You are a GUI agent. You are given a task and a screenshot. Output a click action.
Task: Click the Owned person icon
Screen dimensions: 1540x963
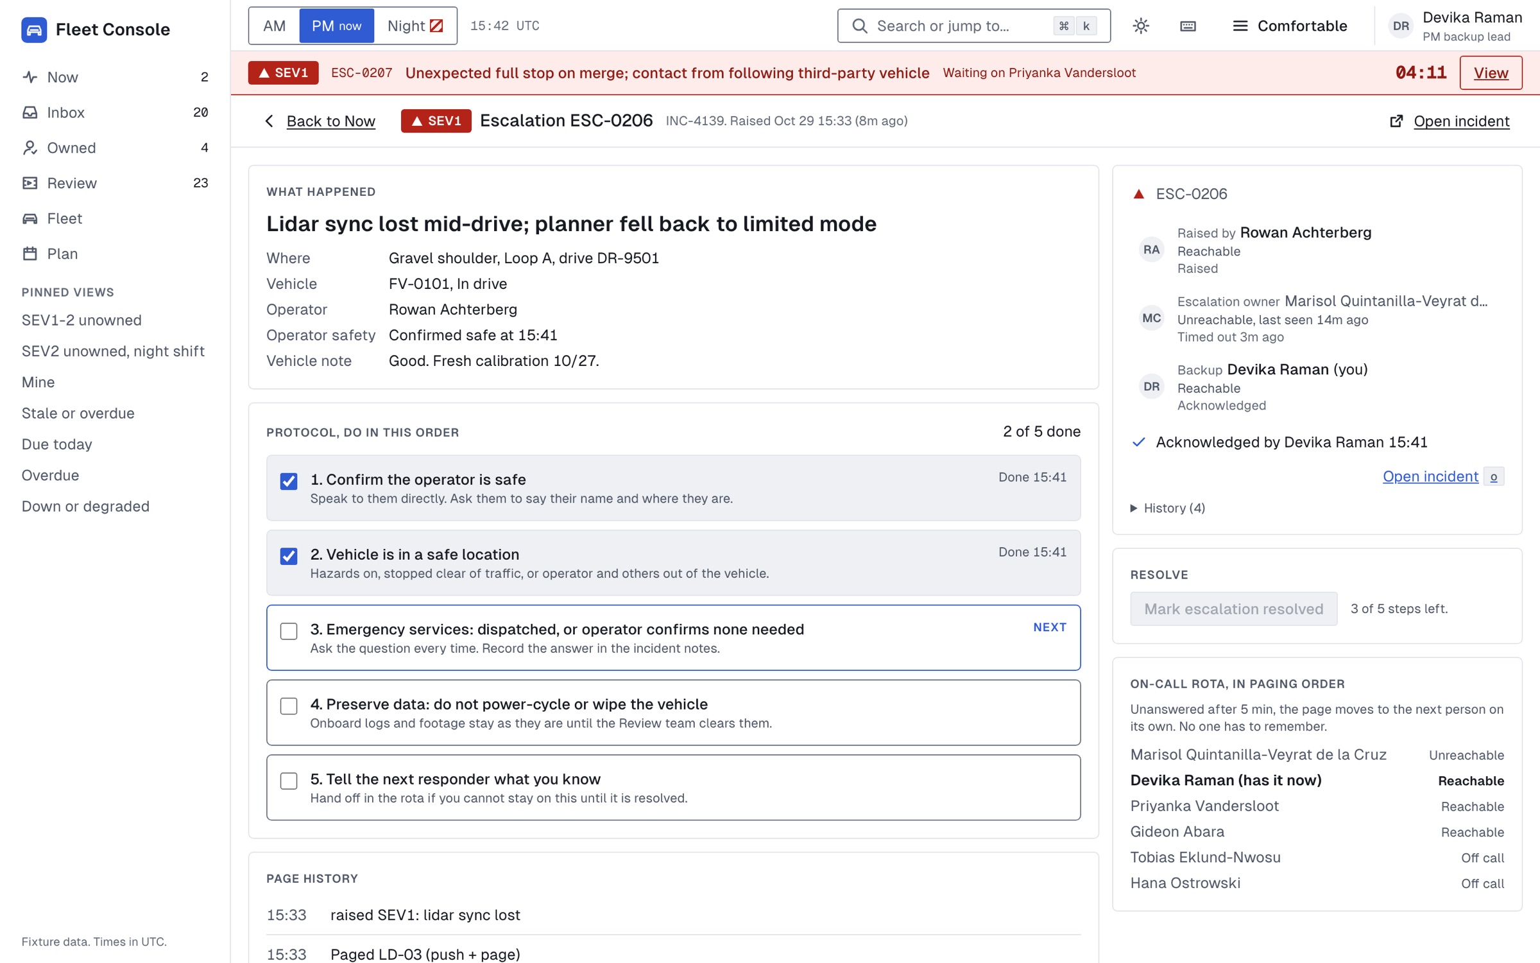pos(30,148)
